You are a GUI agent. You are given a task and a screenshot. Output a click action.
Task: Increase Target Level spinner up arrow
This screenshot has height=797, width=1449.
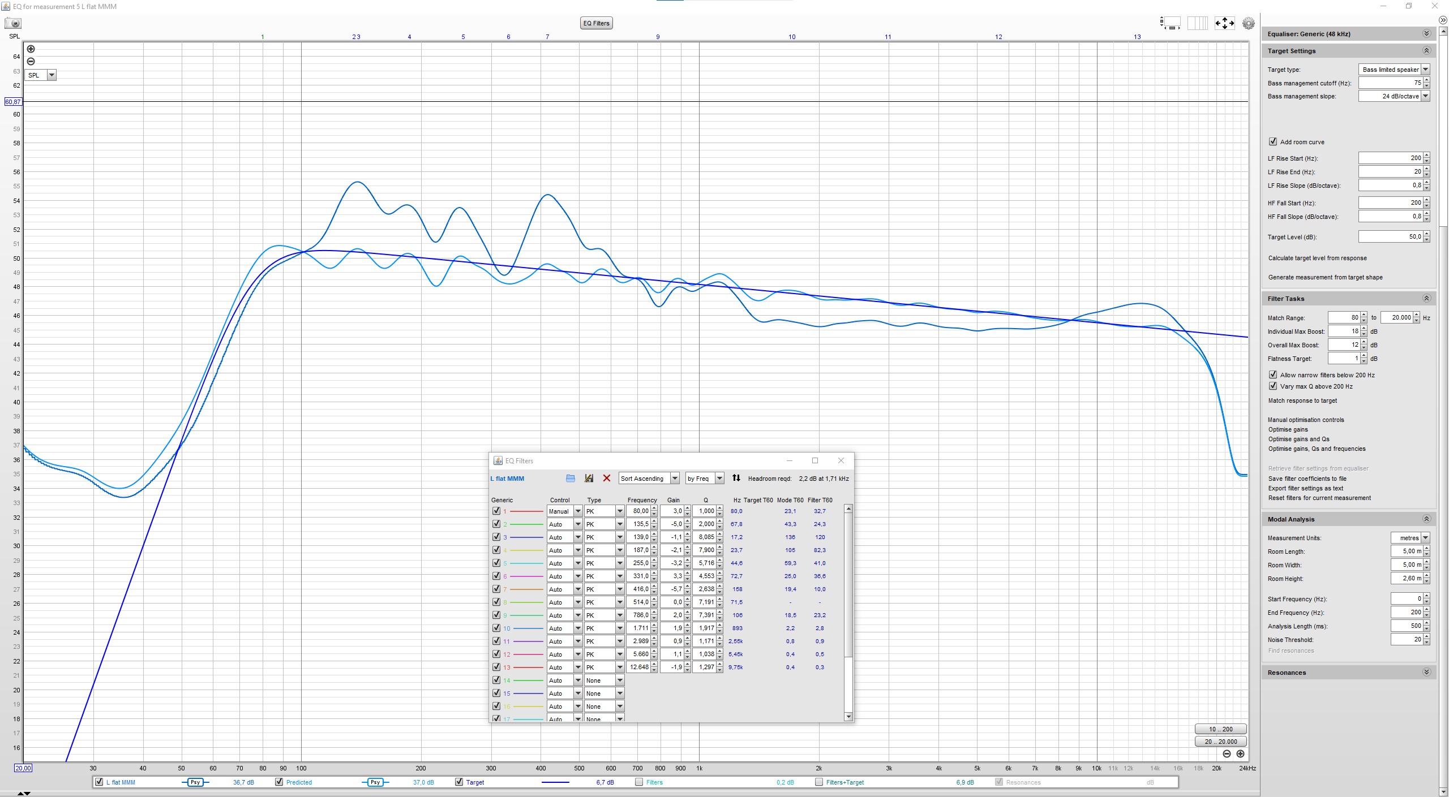click(1426, 234)
